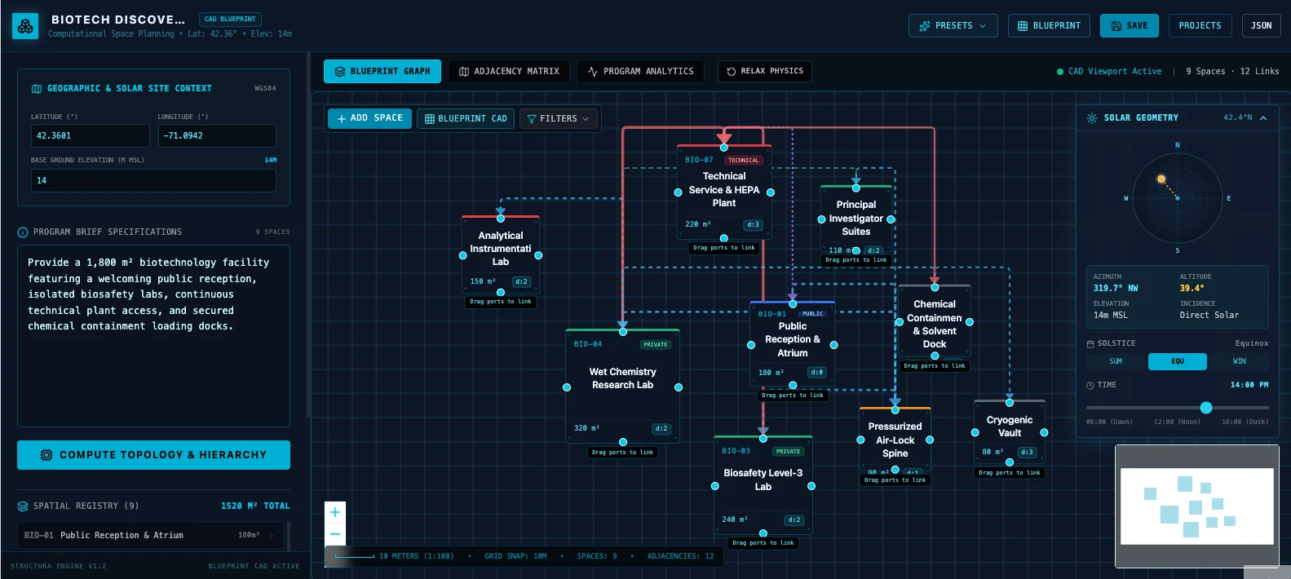The image size is (1291, 579).
Task: Expand the BIO-01 Public Reception & Atrium registry row
Action: point(153,536)
